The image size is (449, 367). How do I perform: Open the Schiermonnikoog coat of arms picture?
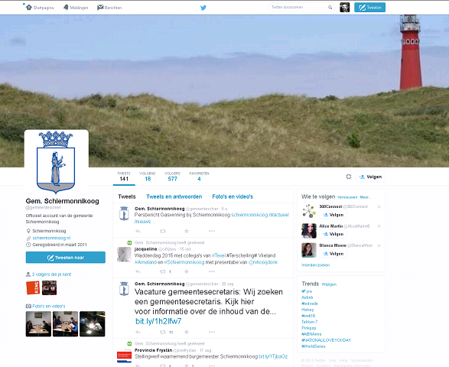point(57,162)
